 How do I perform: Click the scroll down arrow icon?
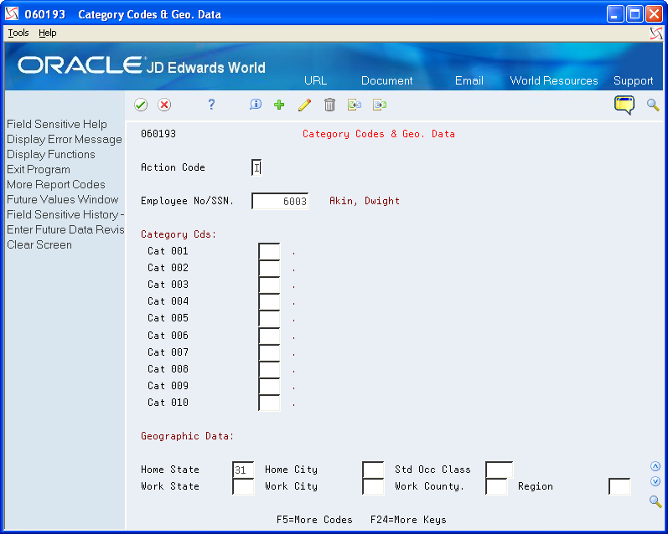pos(655,481)
